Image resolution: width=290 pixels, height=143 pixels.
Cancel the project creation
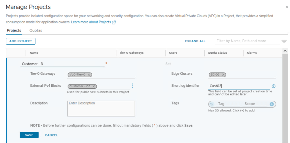[51, 135]
